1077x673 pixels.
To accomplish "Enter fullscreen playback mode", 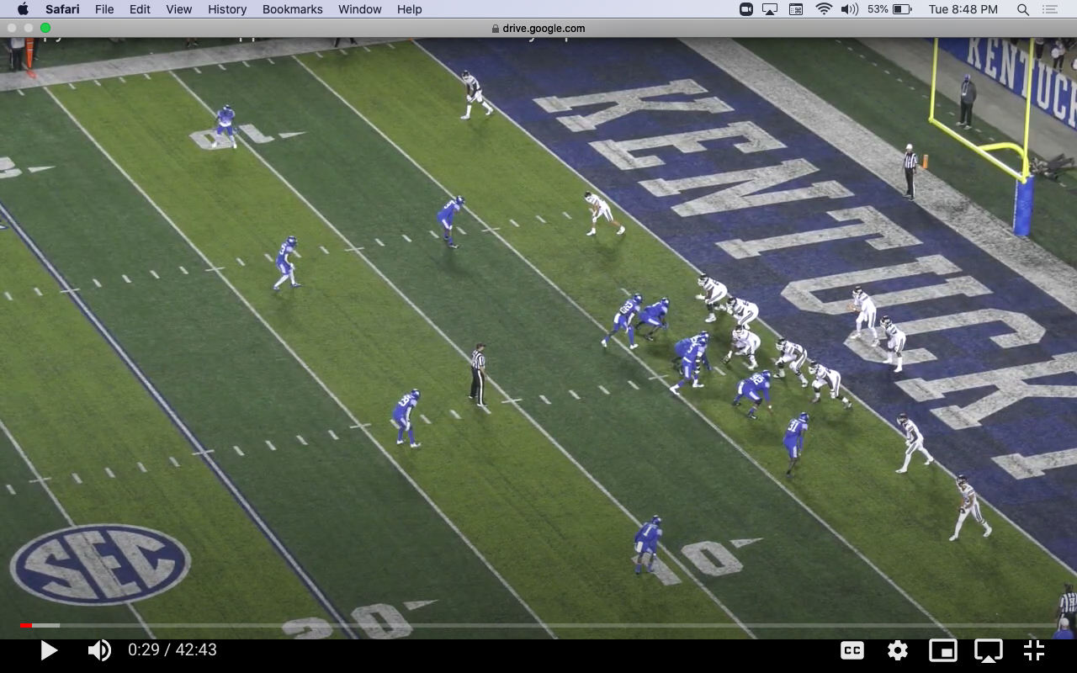I will tap(1033, 649).
